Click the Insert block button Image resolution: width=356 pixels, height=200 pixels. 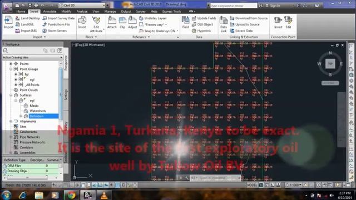pos(82,22)
